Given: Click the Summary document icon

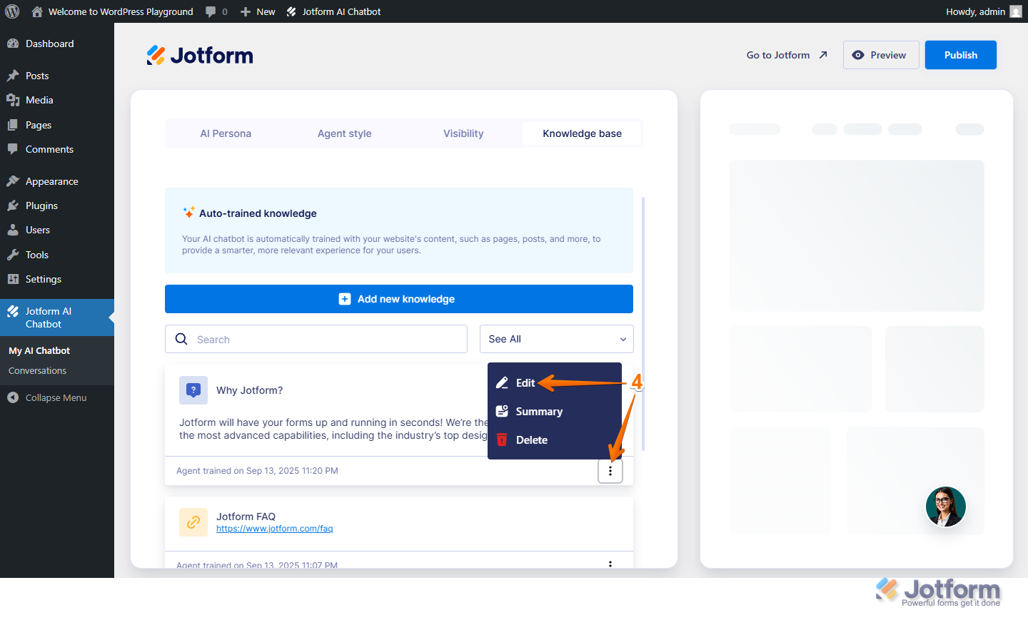Looking at the screenshot, I should (x=502, y=412).
